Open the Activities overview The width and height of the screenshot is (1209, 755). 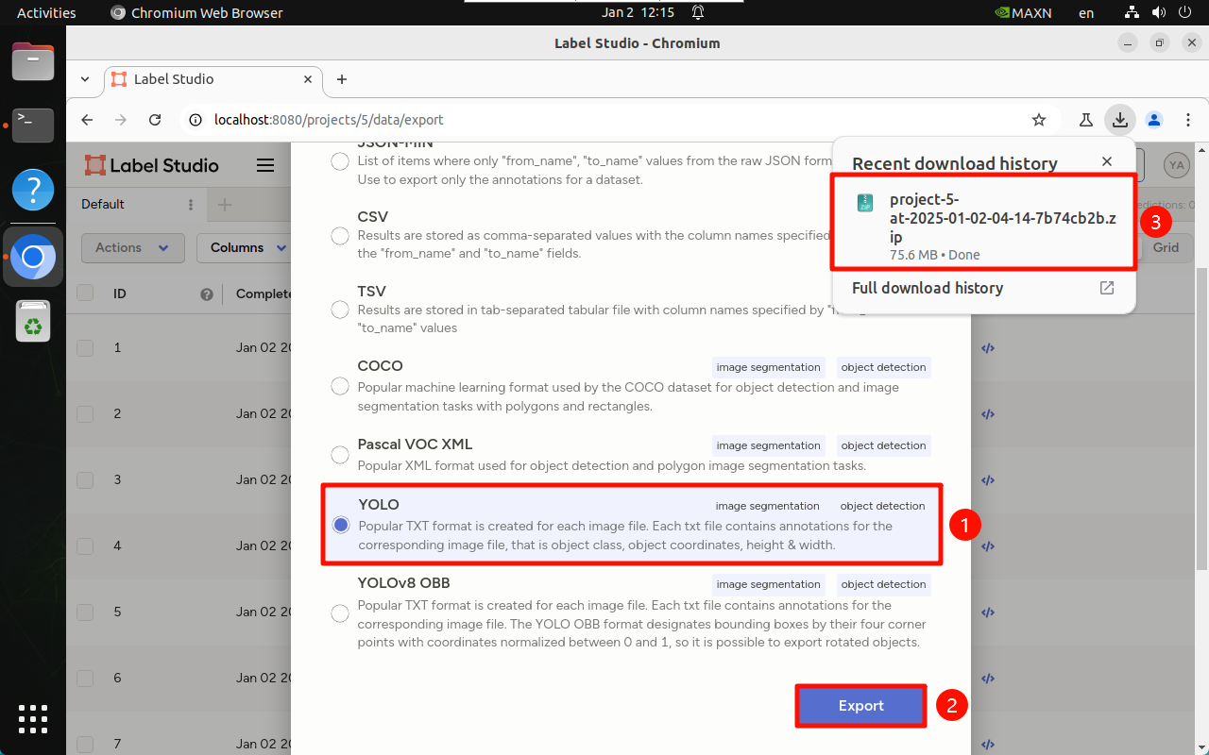click(x=46, y=12)
